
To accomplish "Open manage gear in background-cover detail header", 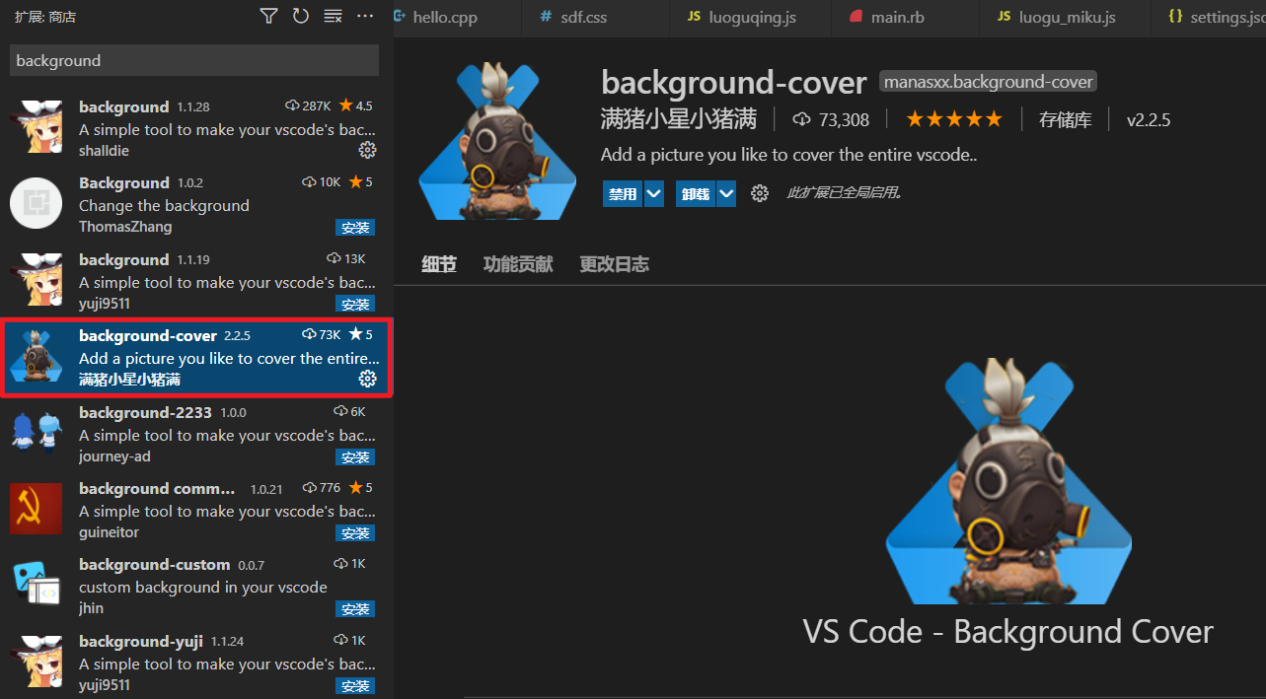I will pyautogui.click(x=759, y=193).
